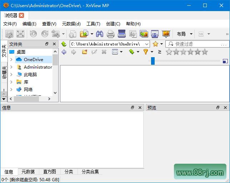The image size is (230, 183).
Task: Switch to the 分类 tab
Action: point(69,172)
